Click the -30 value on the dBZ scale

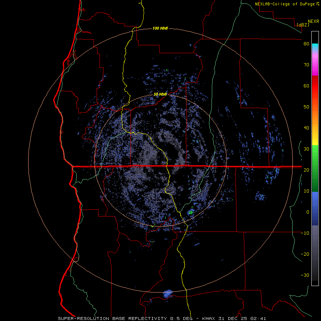click(x=305, y=275)
